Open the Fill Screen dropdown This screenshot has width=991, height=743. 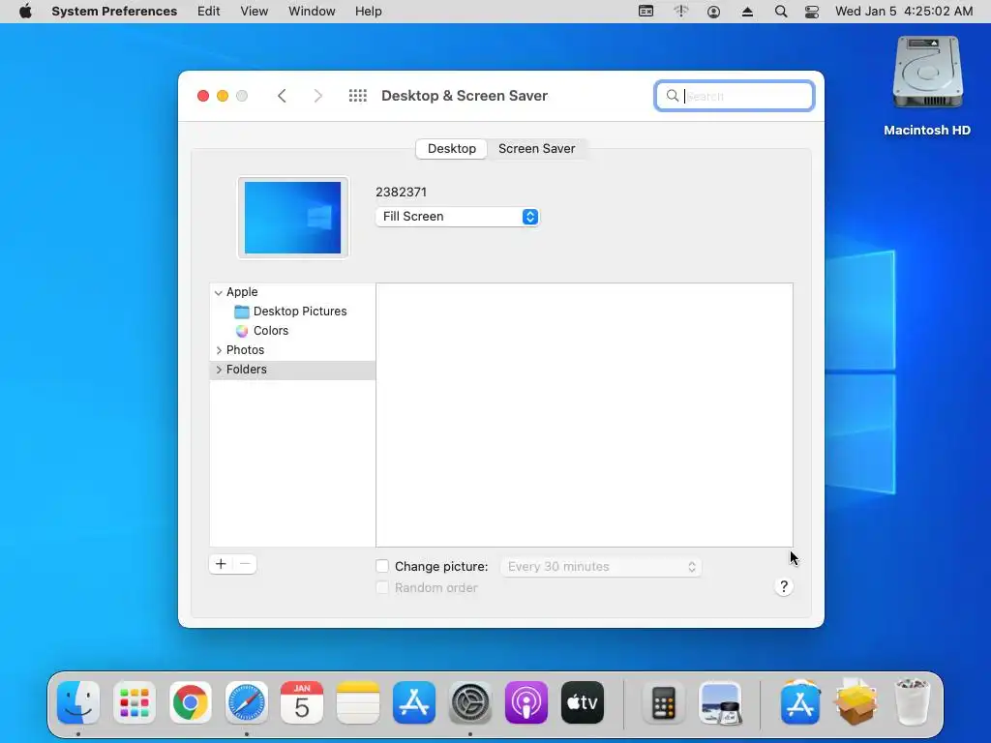(457, 217)
